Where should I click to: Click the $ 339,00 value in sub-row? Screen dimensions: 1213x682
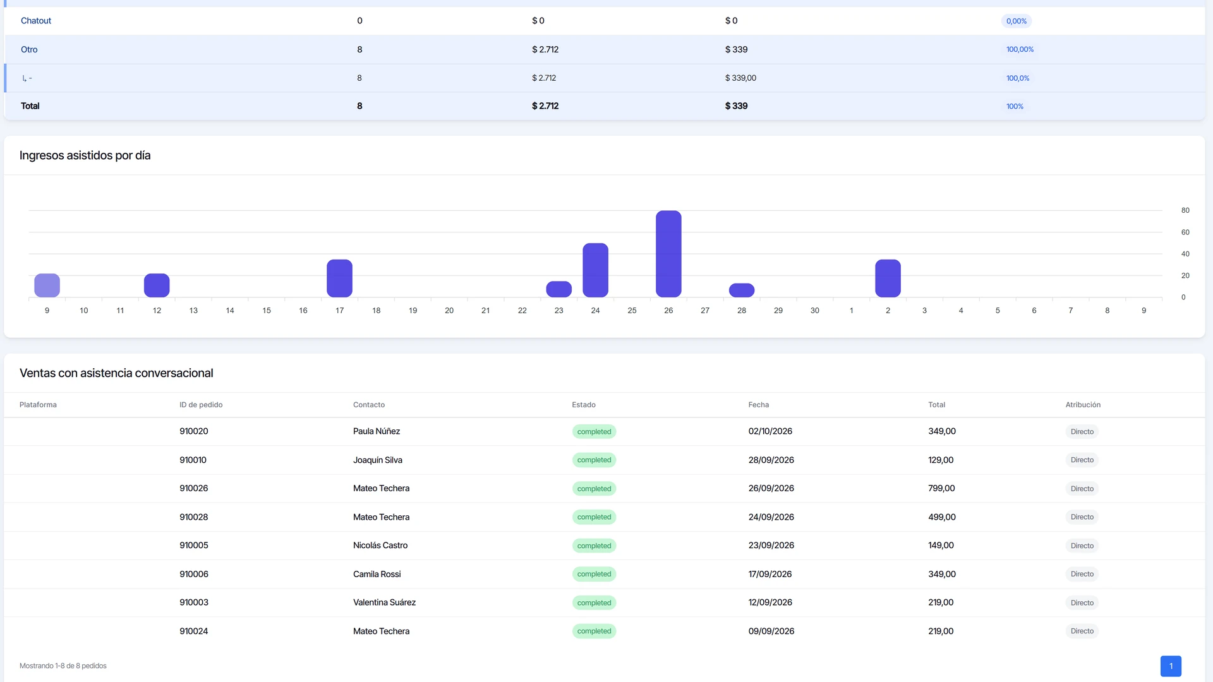[740, 78]
